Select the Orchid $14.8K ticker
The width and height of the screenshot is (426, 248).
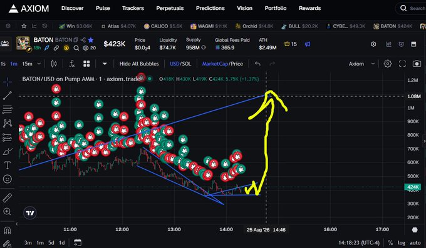pyautogui.click(x=254, y=26)
